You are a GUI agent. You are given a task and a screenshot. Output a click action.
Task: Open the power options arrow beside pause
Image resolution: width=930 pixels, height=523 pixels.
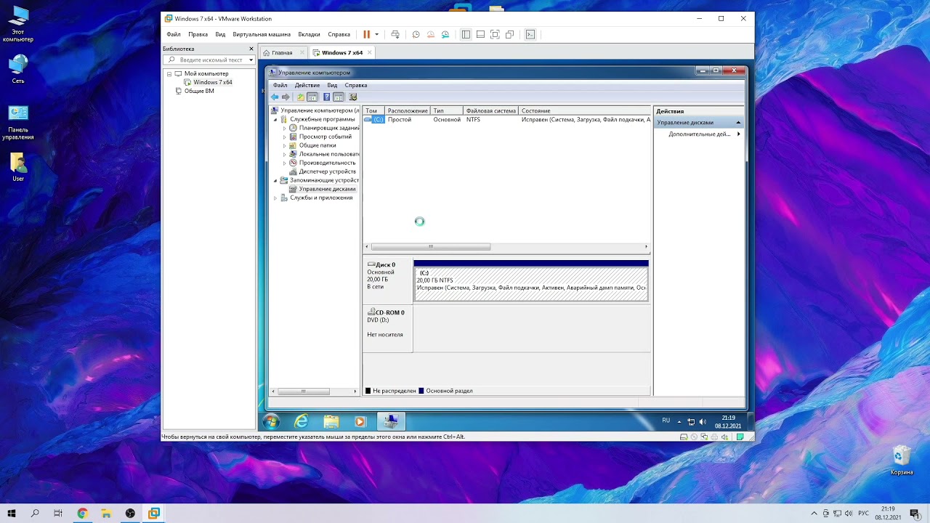376,34
